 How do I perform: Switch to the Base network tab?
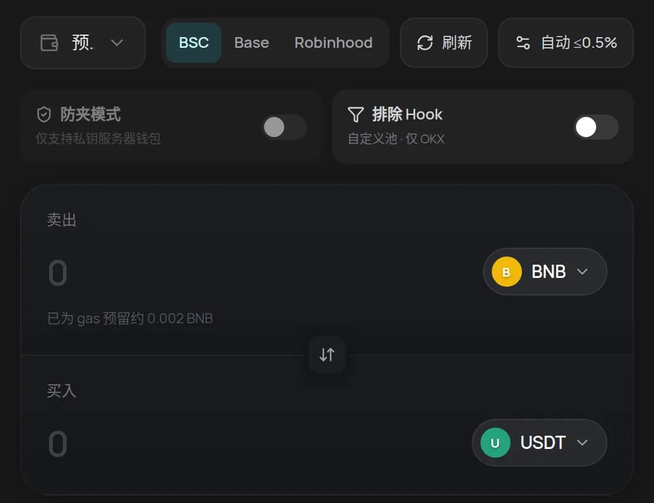tap(252, 43)
